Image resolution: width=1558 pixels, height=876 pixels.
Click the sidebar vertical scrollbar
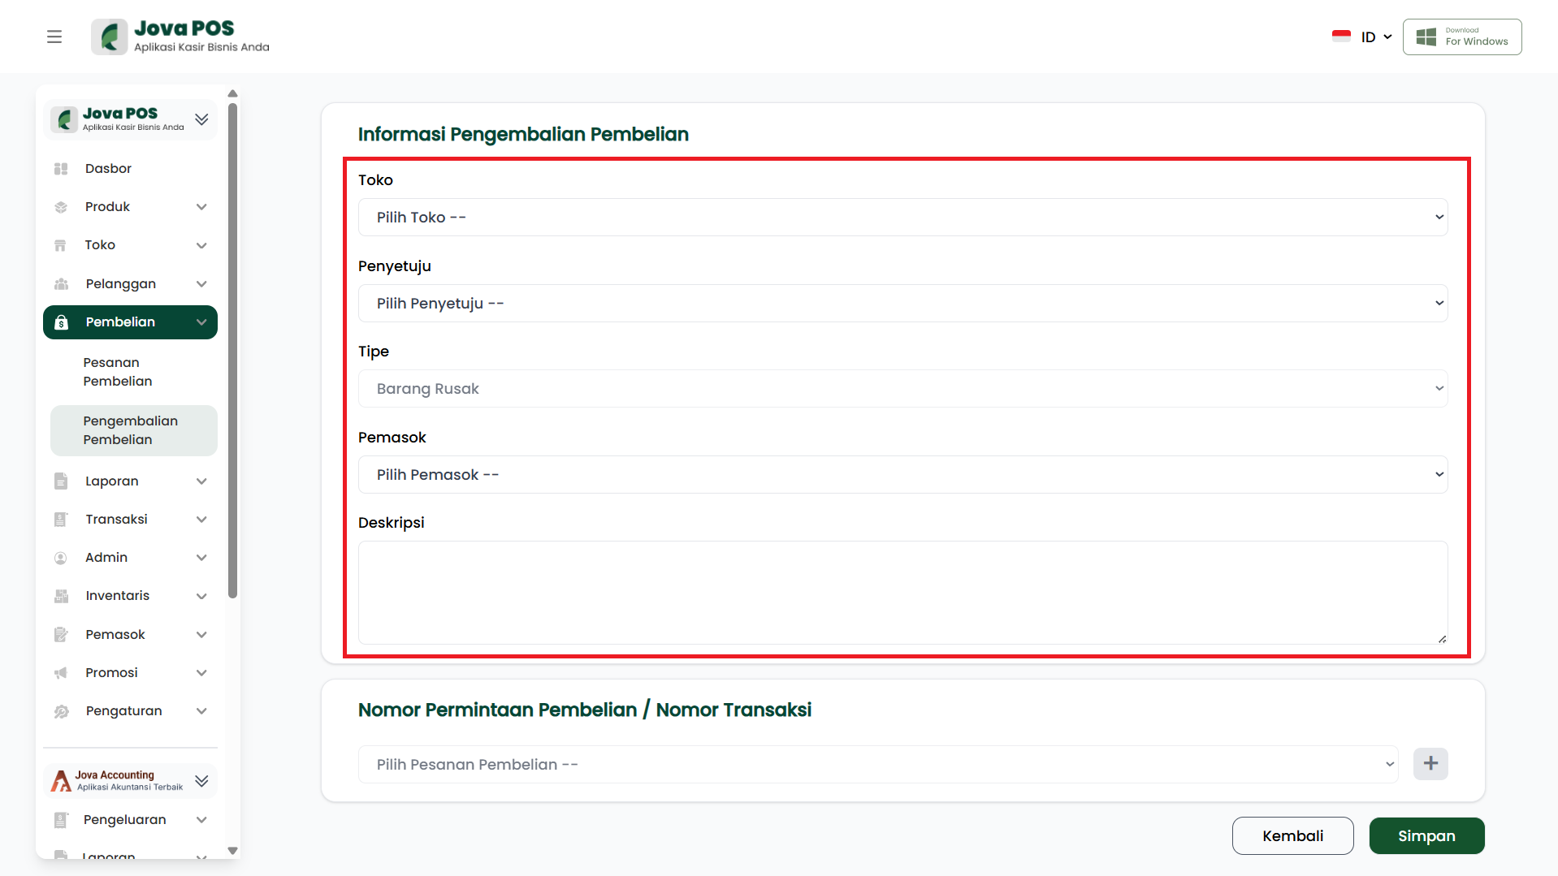coord(233,349)
